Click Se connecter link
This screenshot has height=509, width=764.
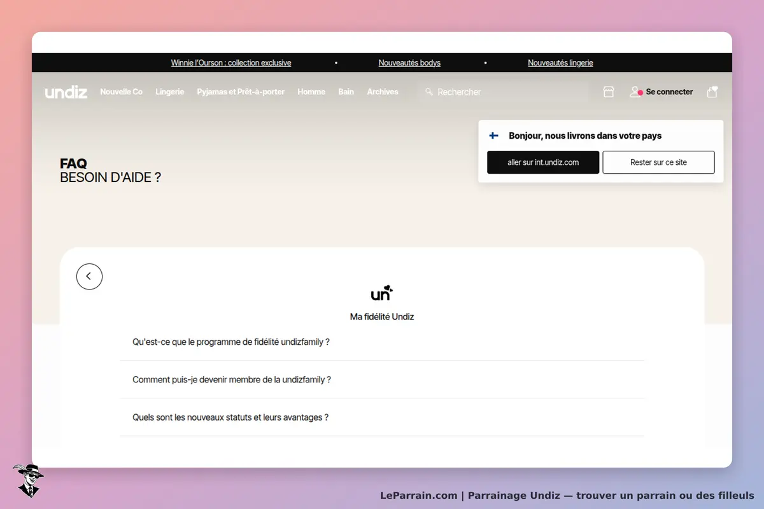point(669,92)
